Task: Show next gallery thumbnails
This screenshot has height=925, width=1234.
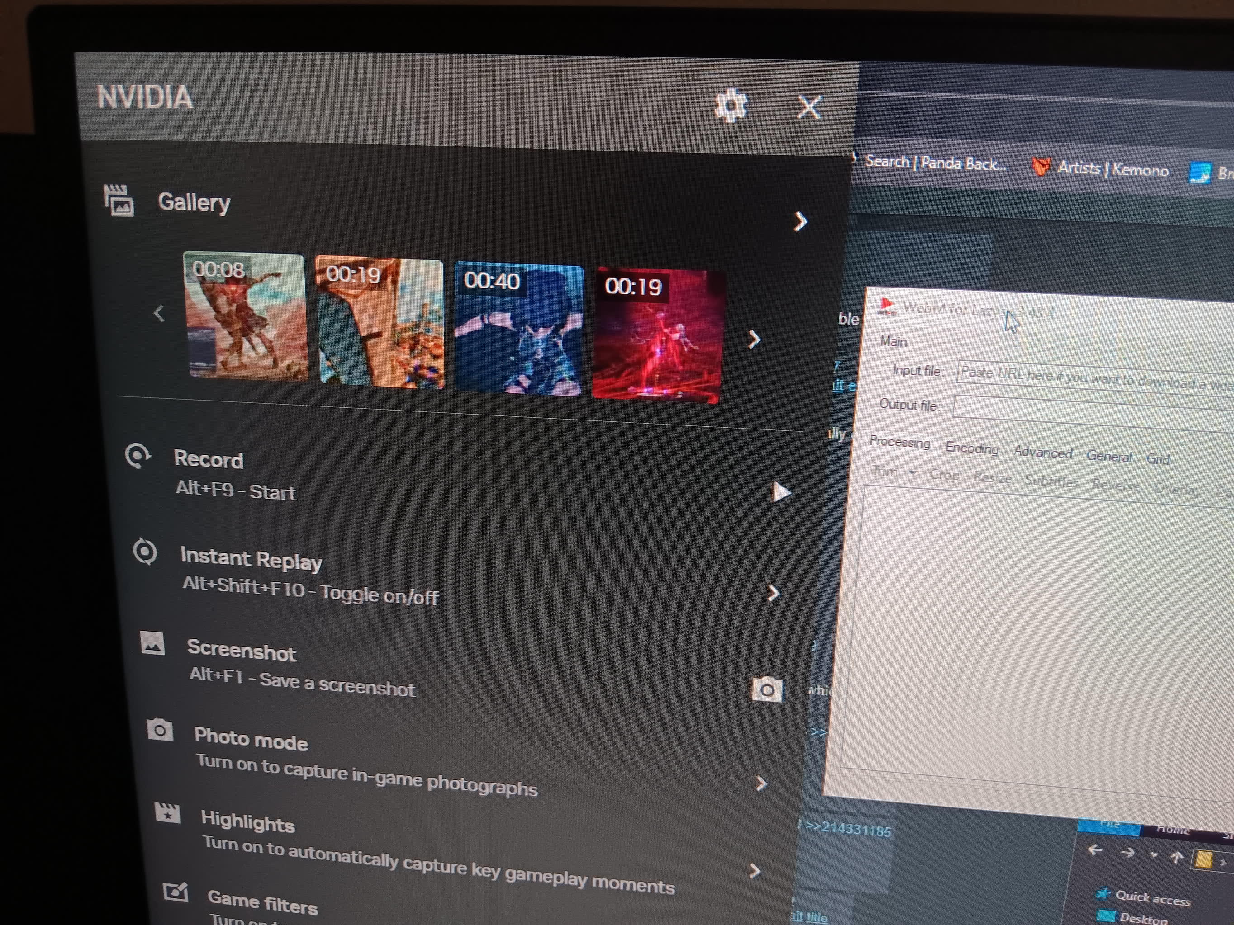Action: [x=754, y=339]
